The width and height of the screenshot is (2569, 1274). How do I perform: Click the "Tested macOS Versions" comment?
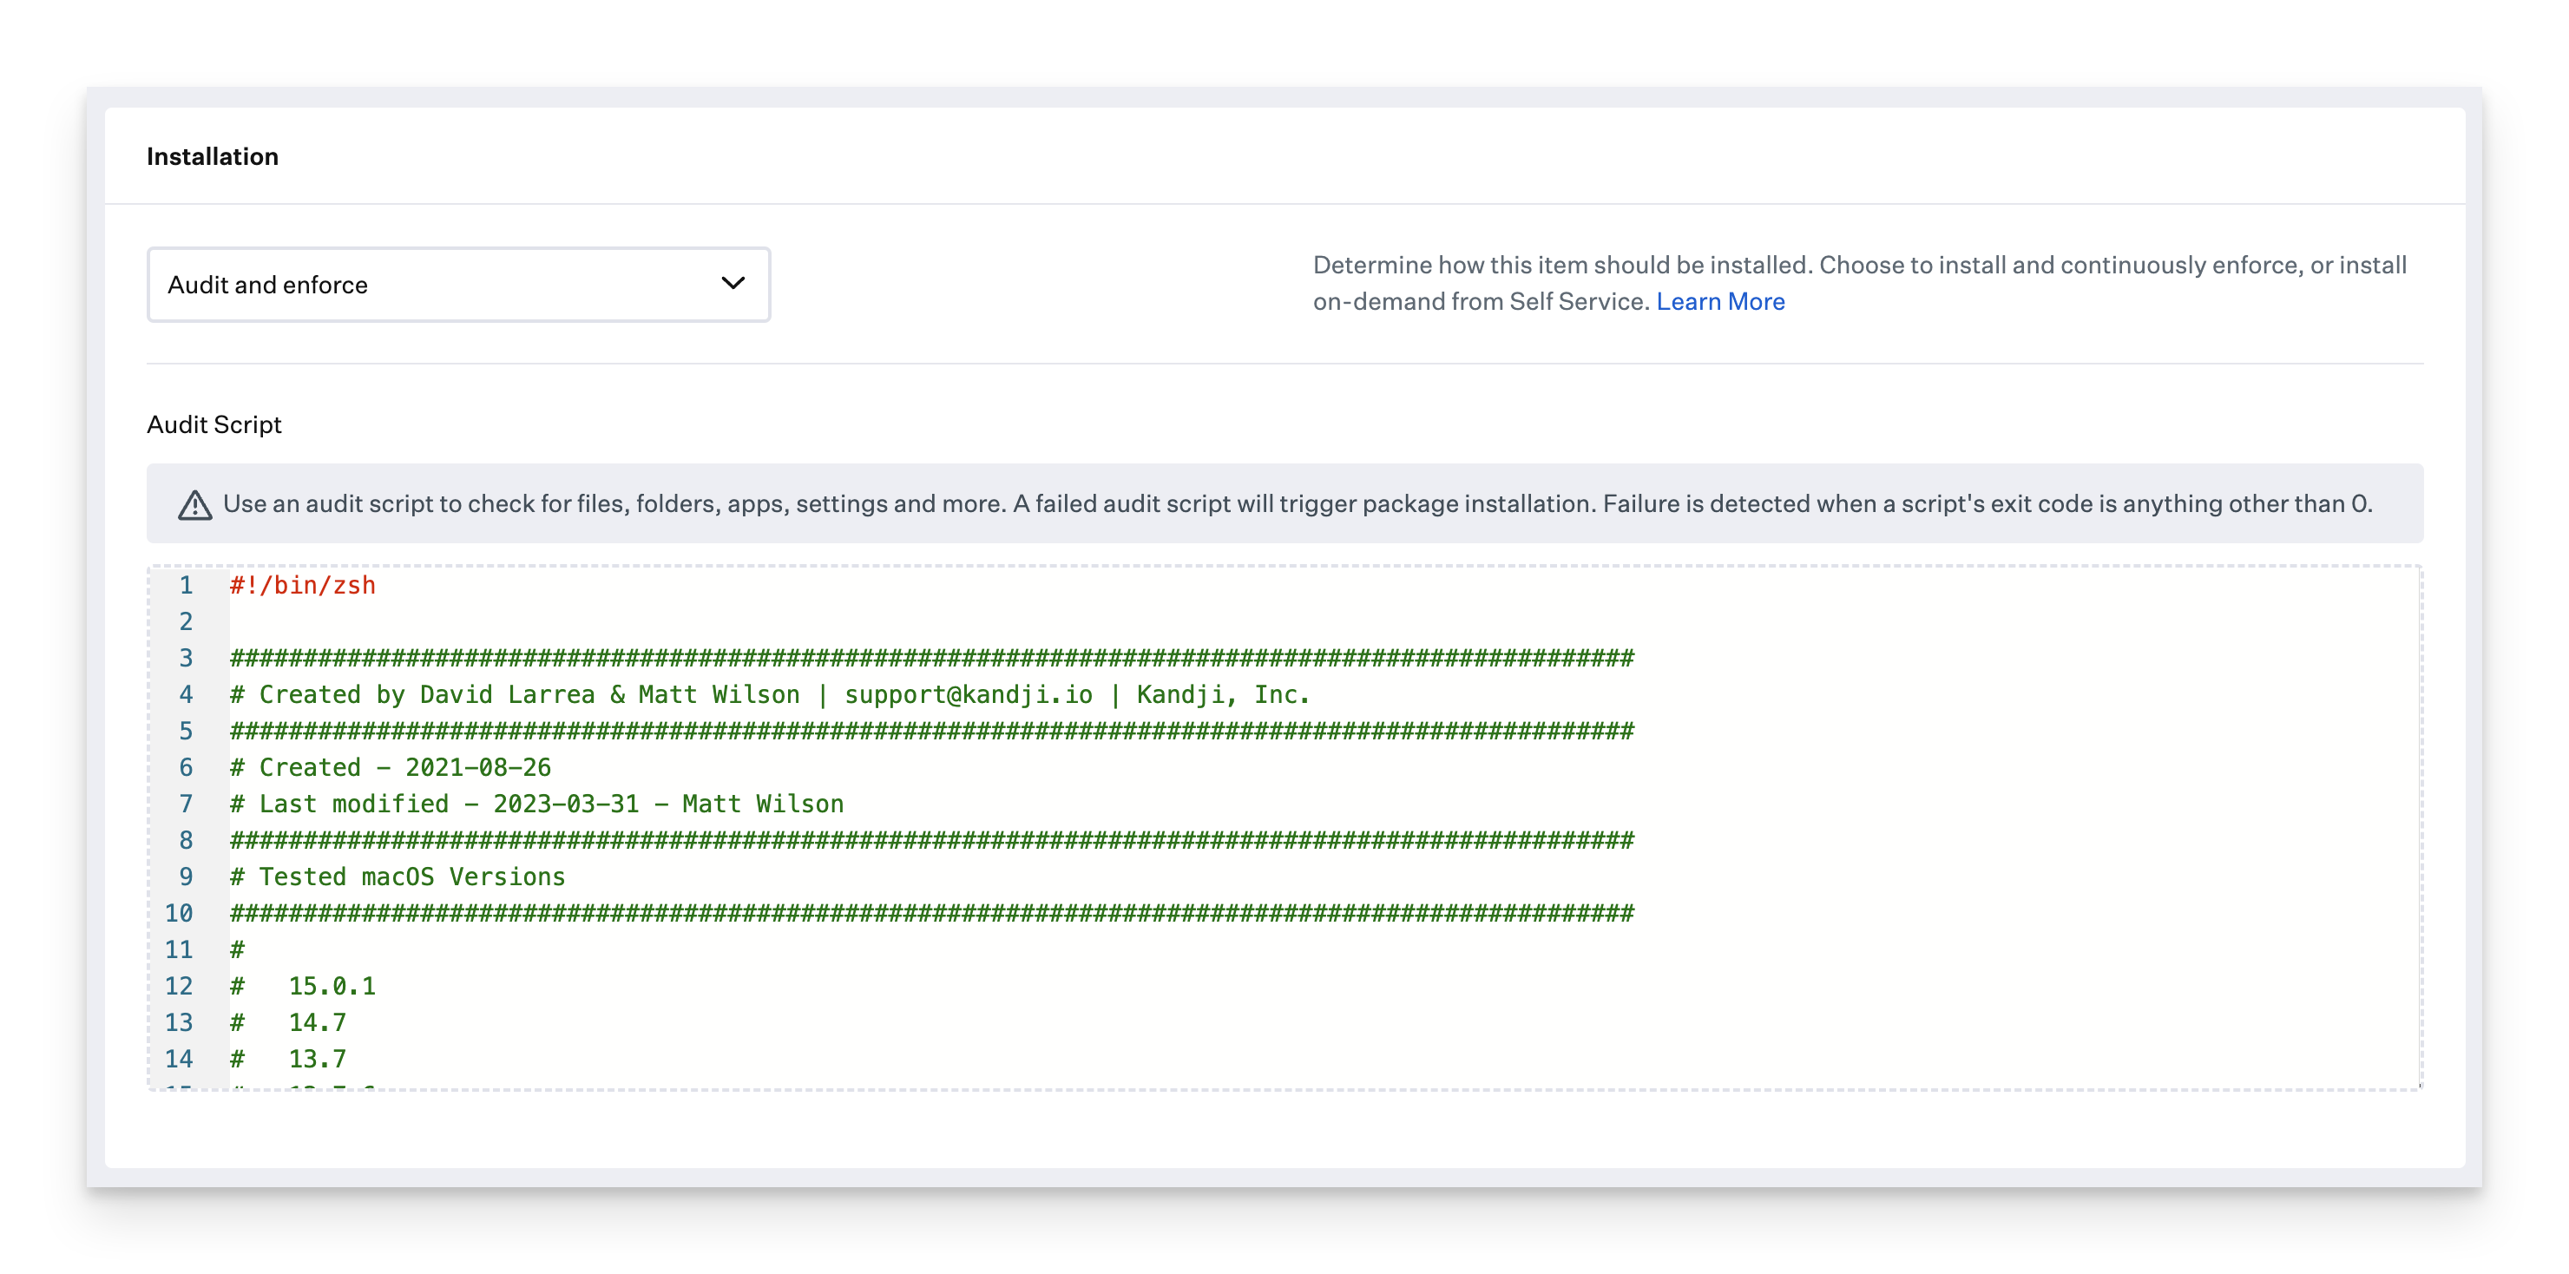(x=397, y=877)
